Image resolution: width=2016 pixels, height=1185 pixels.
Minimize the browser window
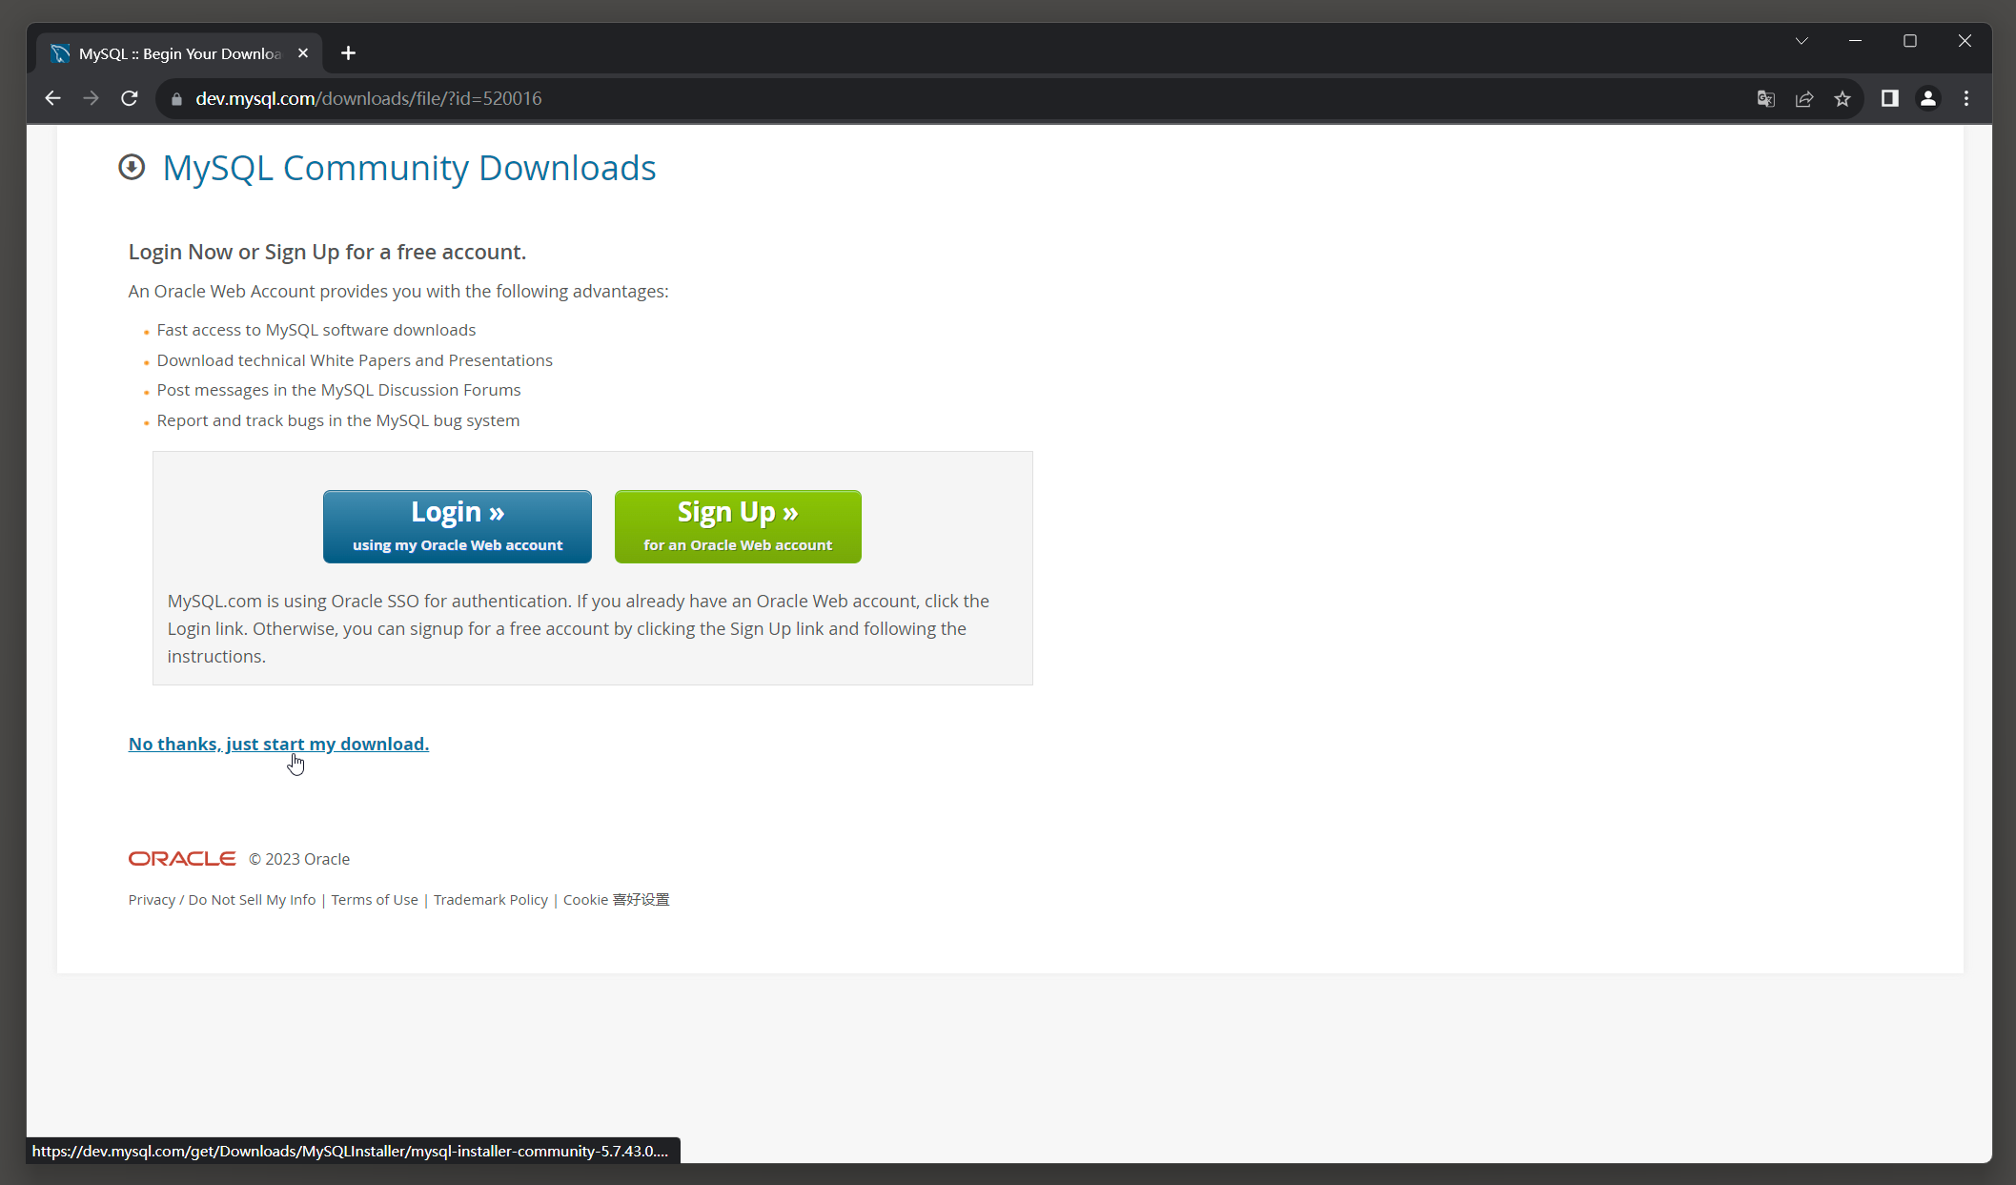pyautogui.click(x=1855, y=41)
